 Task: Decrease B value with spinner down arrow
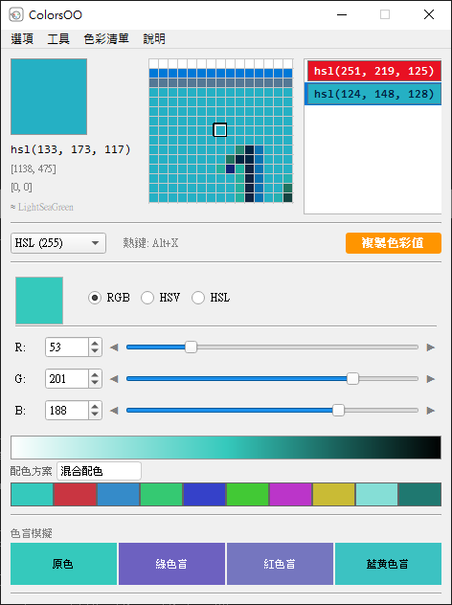click(x=95, y=415)
